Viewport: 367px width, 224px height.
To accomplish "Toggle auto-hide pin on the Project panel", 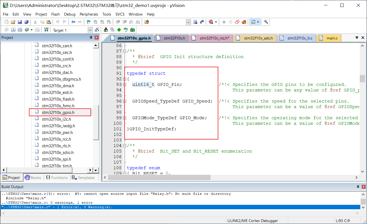I will (91, 38).
